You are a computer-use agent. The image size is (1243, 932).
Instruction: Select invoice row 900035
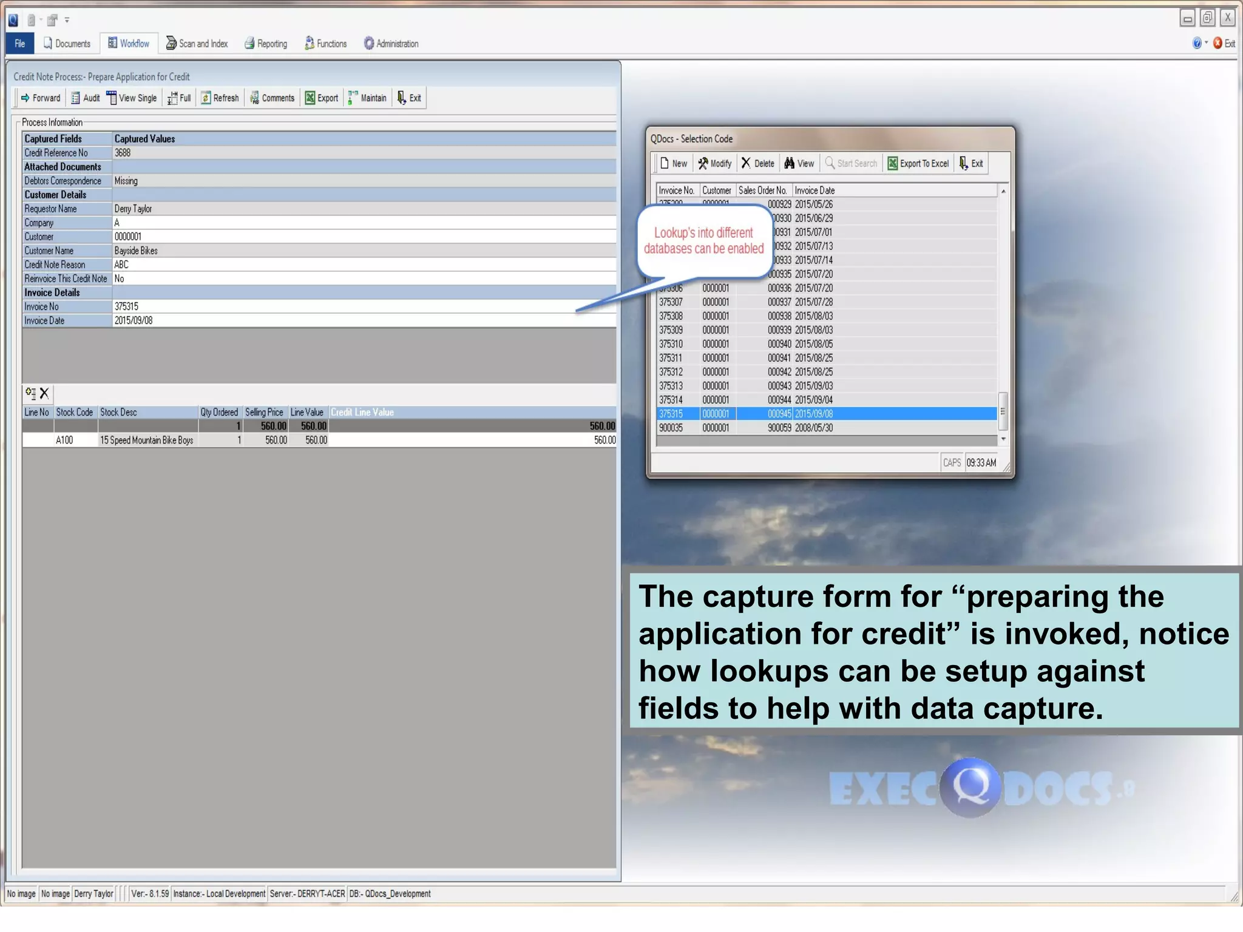pos(827,428)
